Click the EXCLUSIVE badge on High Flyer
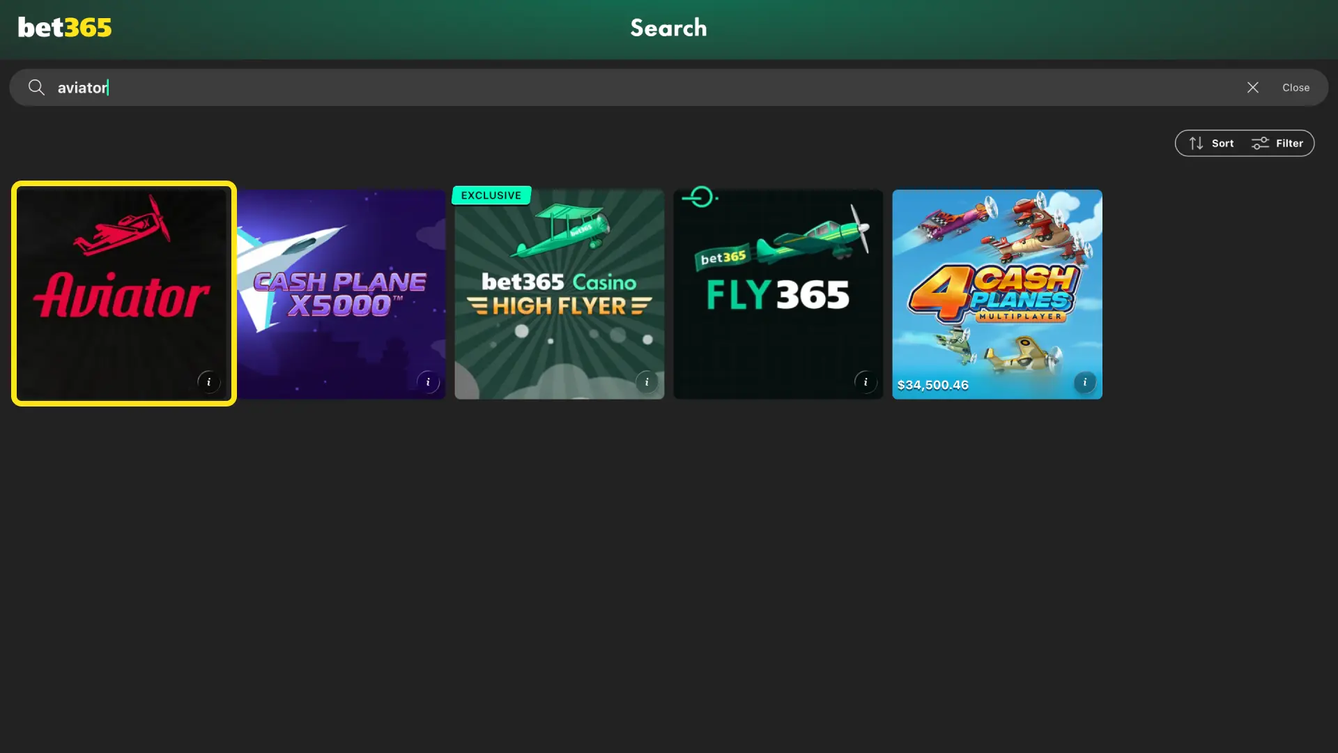This screenshot has height=753, width=1338. [491, 195]
